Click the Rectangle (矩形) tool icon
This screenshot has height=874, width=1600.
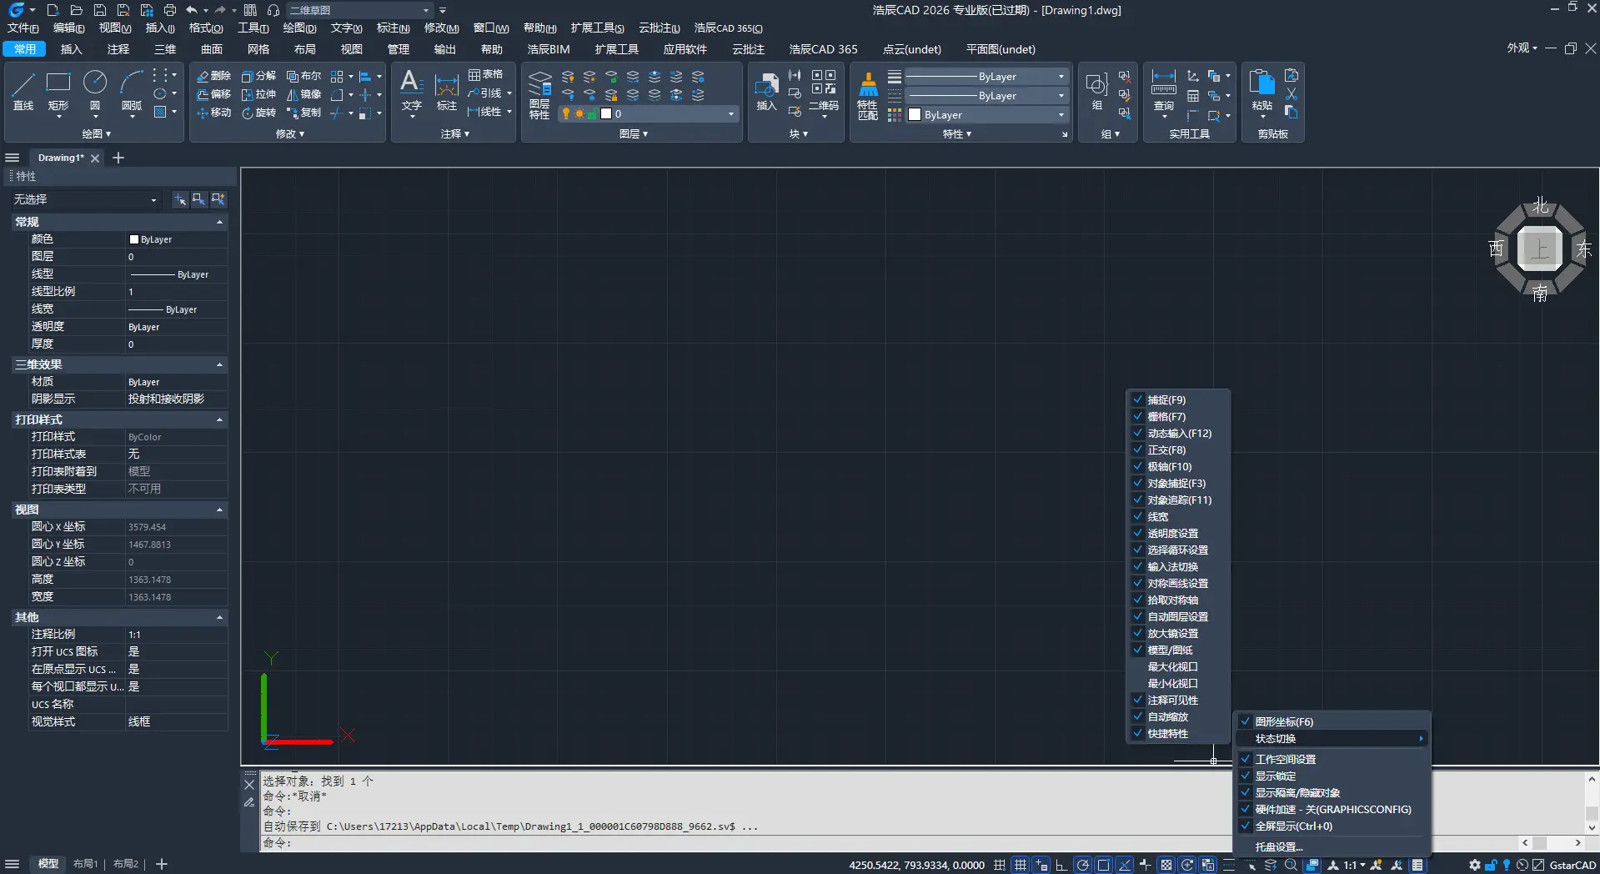pos(58,90)
